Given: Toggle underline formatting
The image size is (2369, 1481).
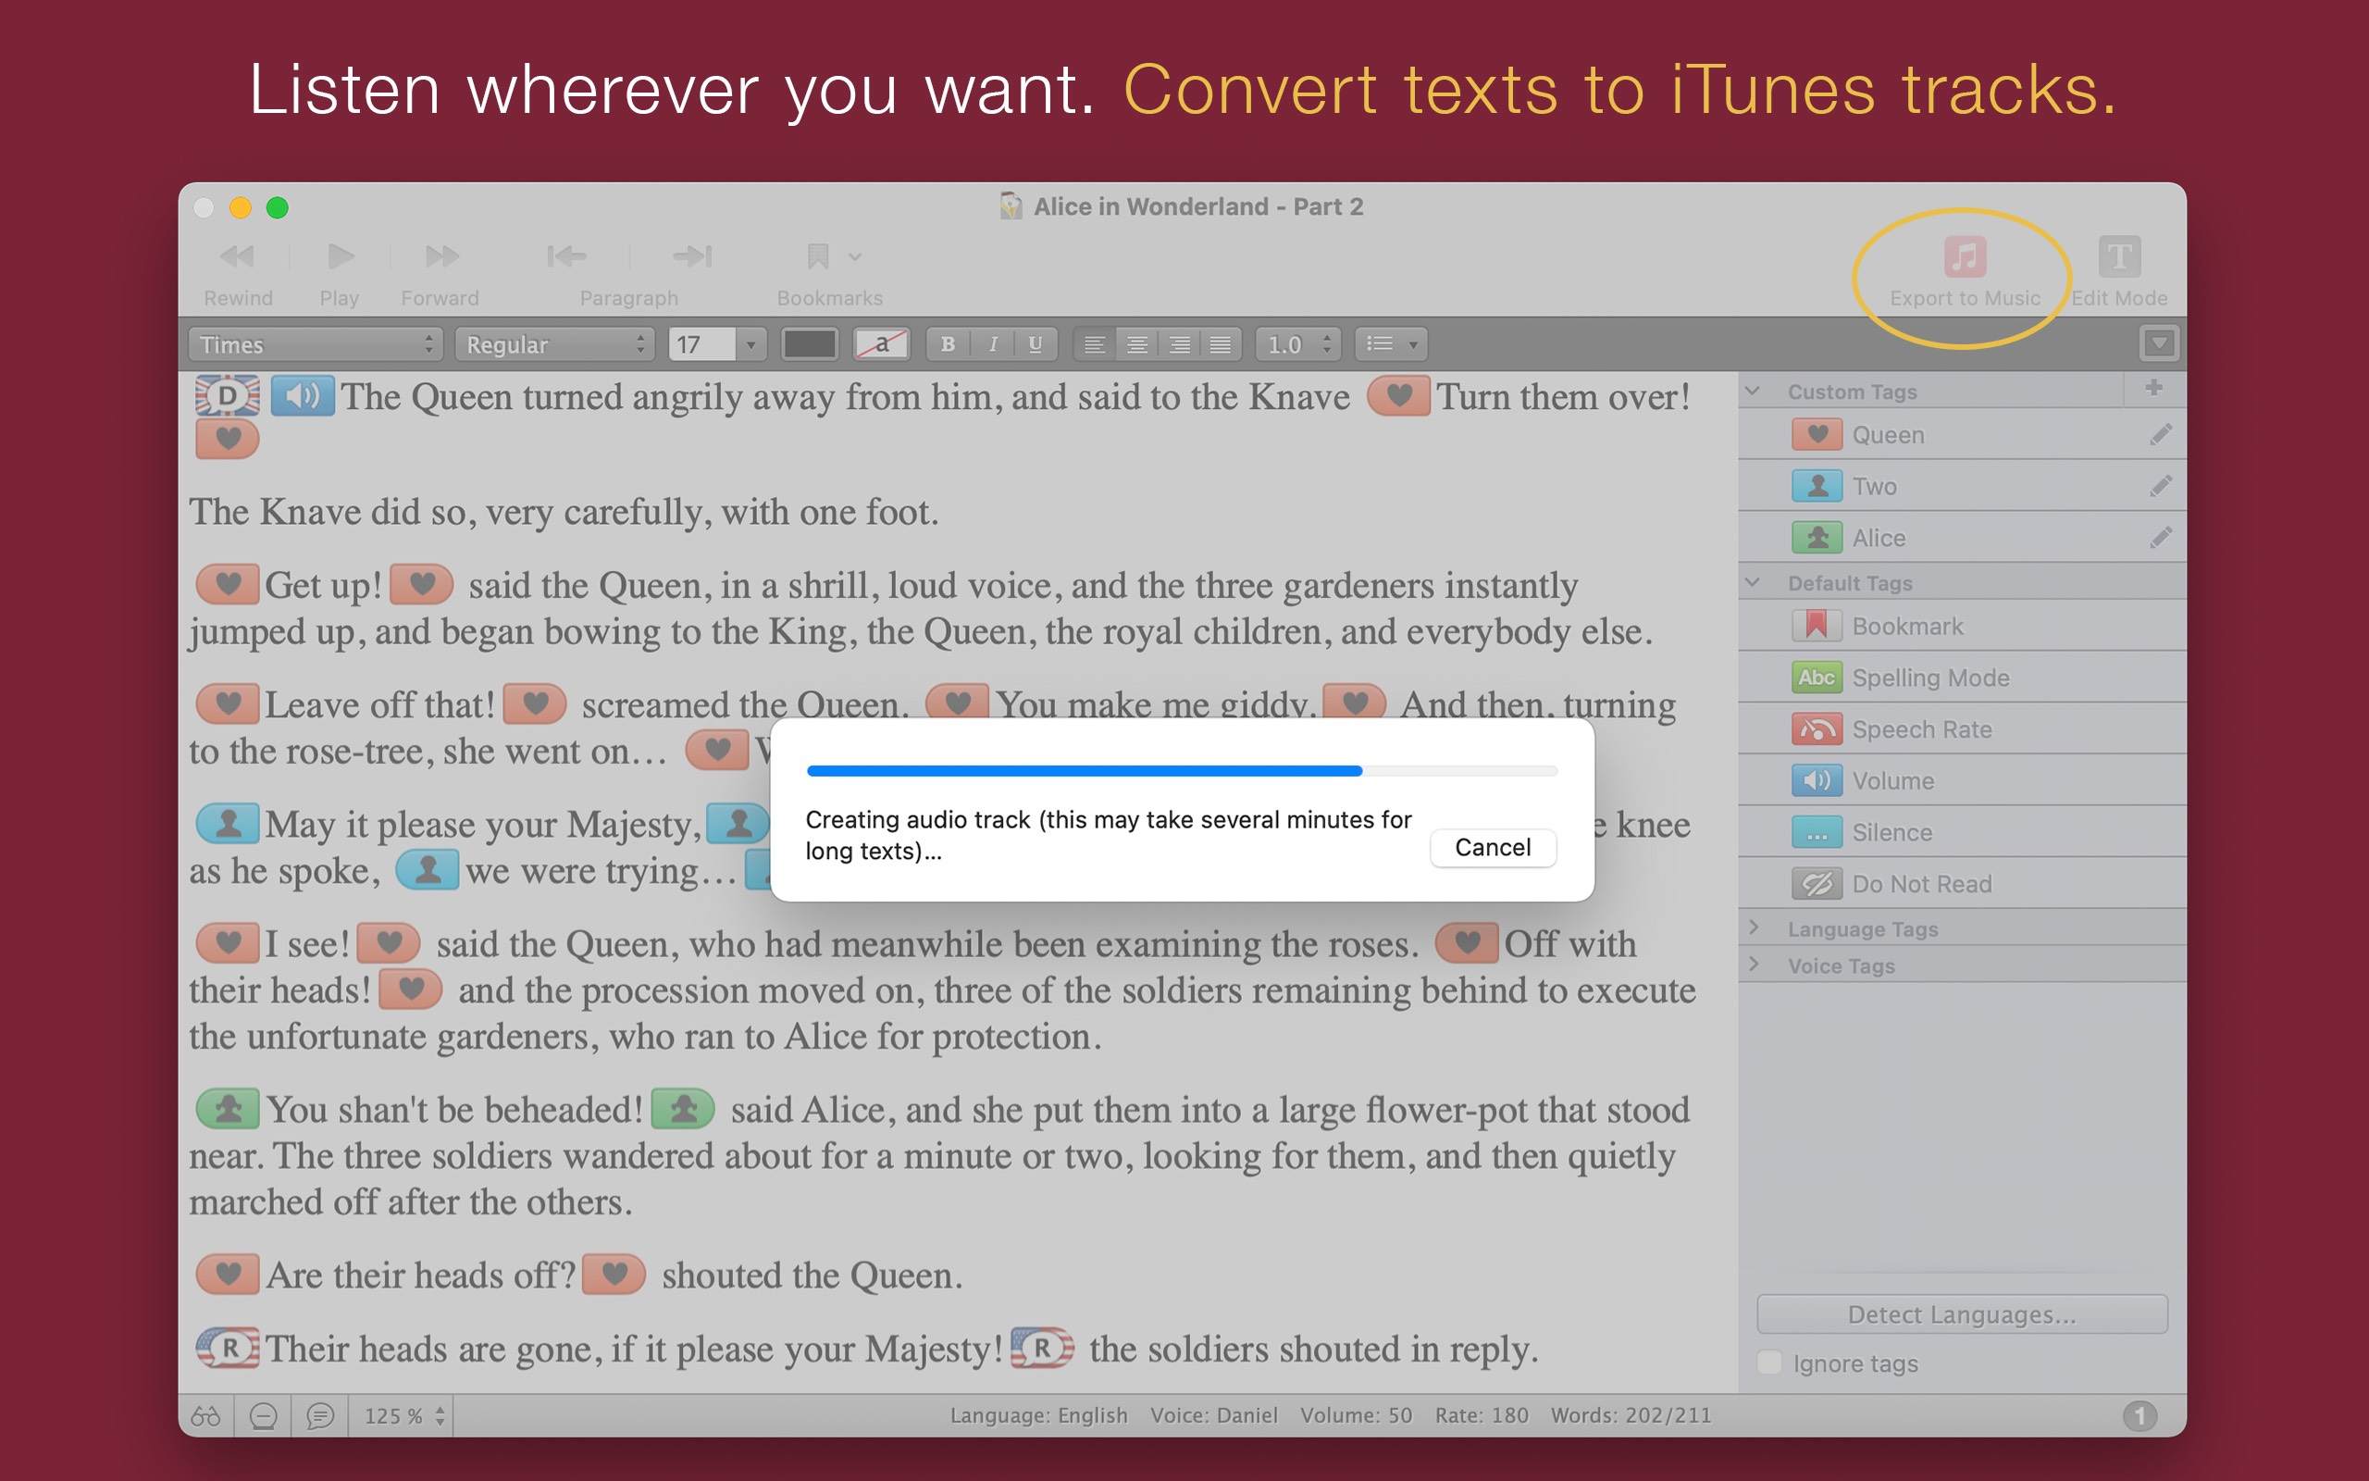Looking at the screenshot, I should point(1036,343).
